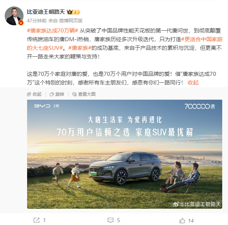Image resolution: width=228 pixels, height=225 pixels.
Task: Open hashtag #唐家族达成70万辆#
Action: click(52, 31)
